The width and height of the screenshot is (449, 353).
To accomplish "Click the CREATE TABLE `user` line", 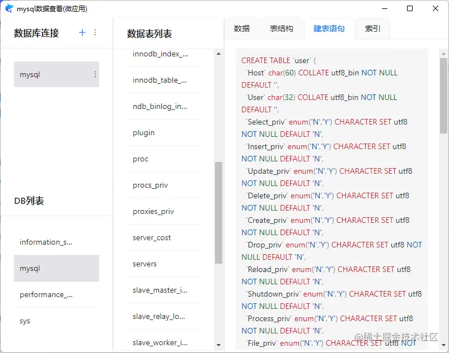I will tap(279, 60).
